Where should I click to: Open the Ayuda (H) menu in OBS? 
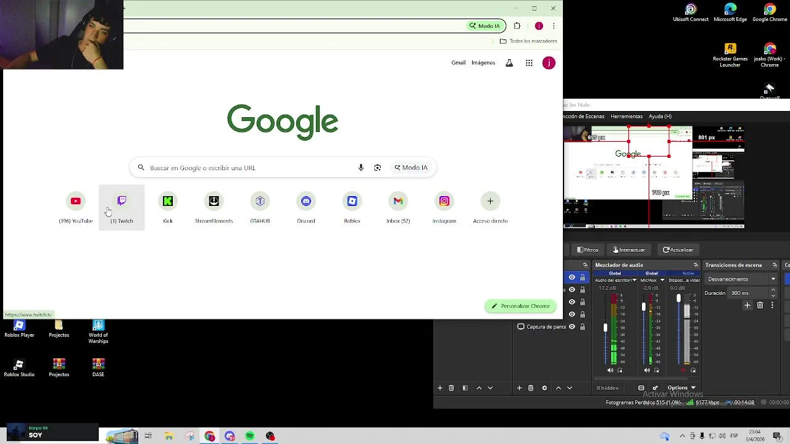tap(660, 116)
